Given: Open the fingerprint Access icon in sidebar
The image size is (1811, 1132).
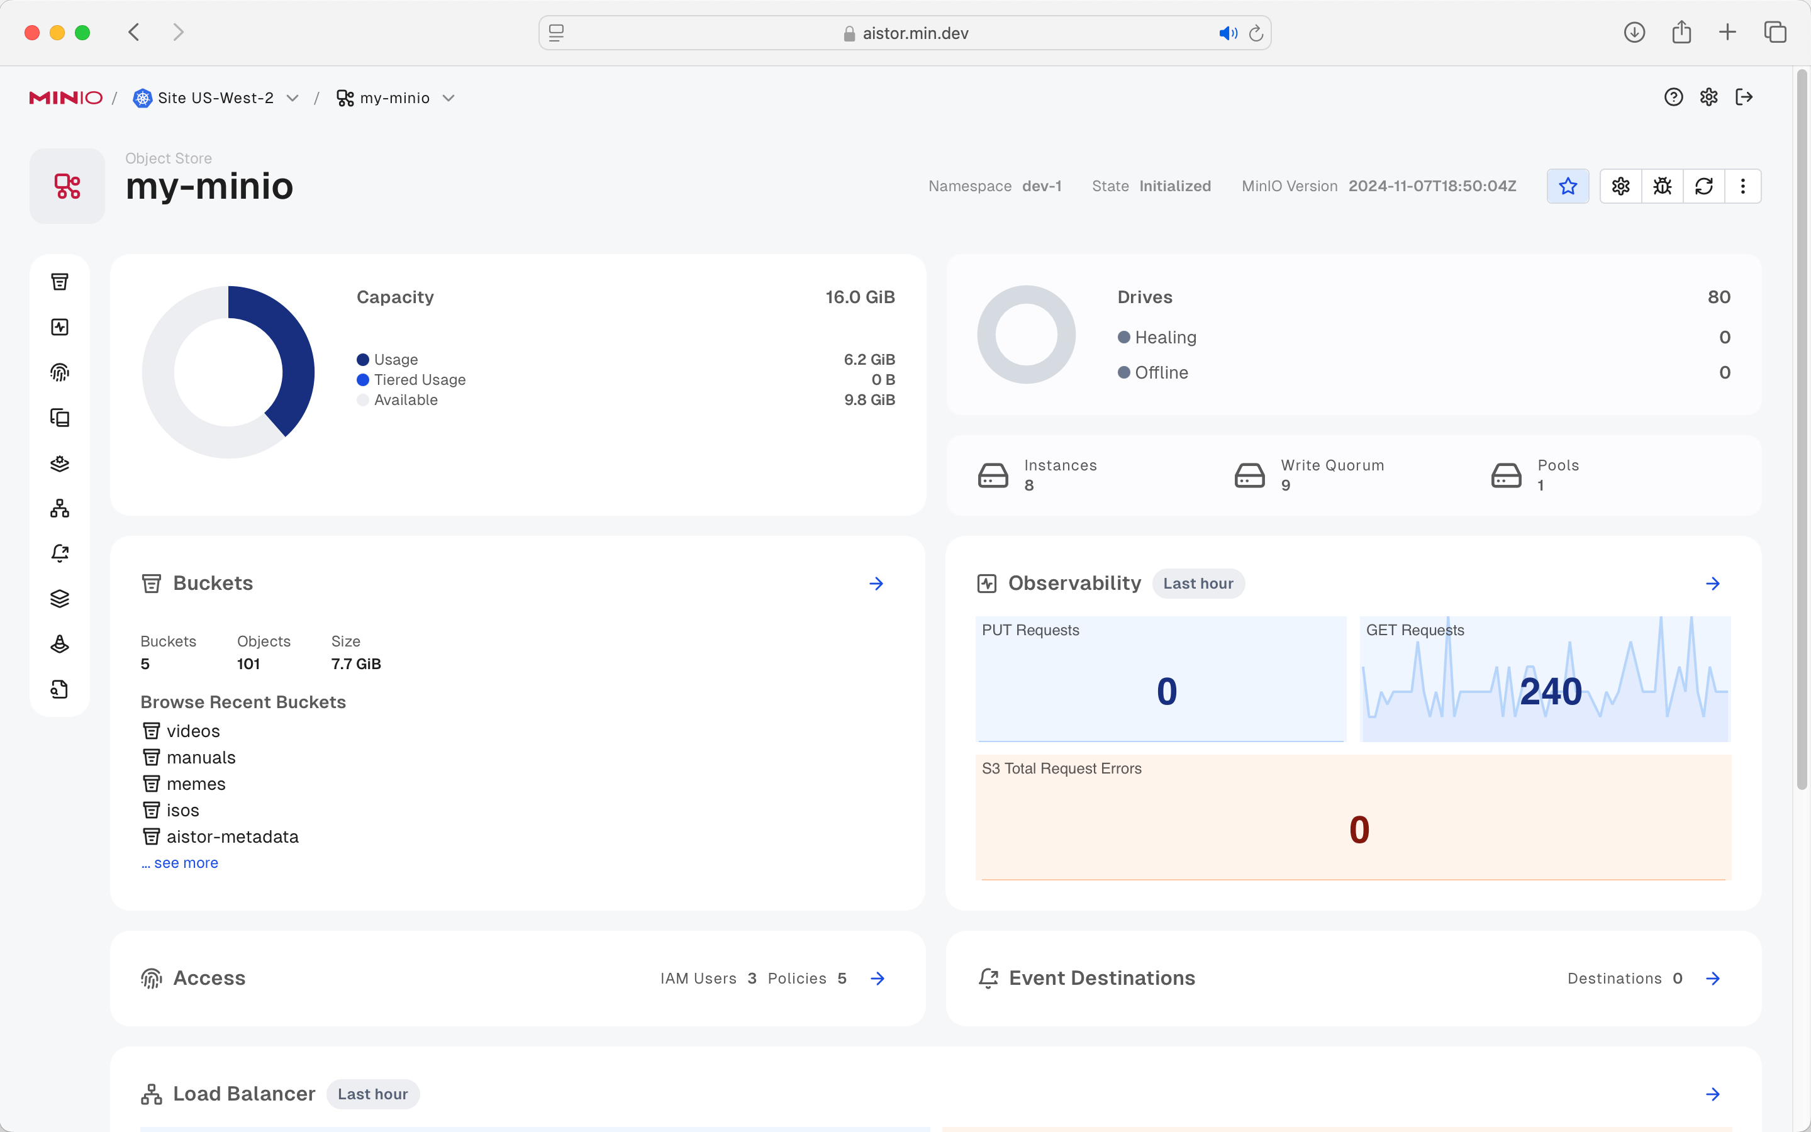Looking at the screenshot, I should (x=60, y=372).
